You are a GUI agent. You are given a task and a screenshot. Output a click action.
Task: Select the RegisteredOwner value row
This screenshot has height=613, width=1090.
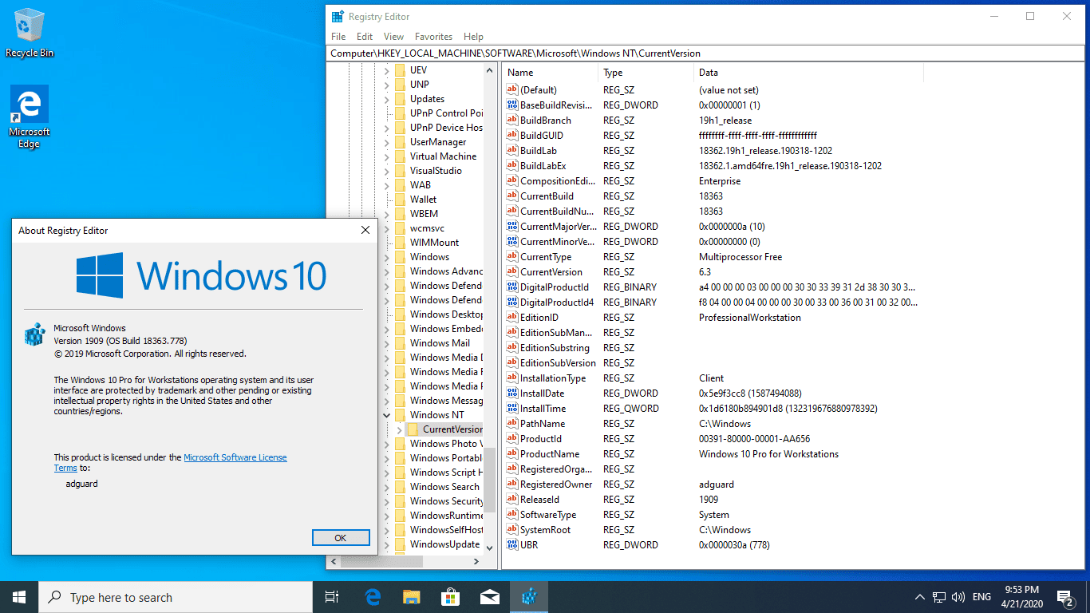[712, 484]
